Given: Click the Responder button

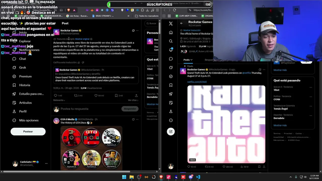Looking at the screenshot, I should [x=130, y=109].
